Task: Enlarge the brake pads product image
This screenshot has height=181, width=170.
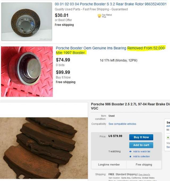Action: 44,148
